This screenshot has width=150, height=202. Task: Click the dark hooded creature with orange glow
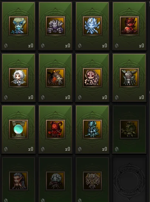(55, 78)
